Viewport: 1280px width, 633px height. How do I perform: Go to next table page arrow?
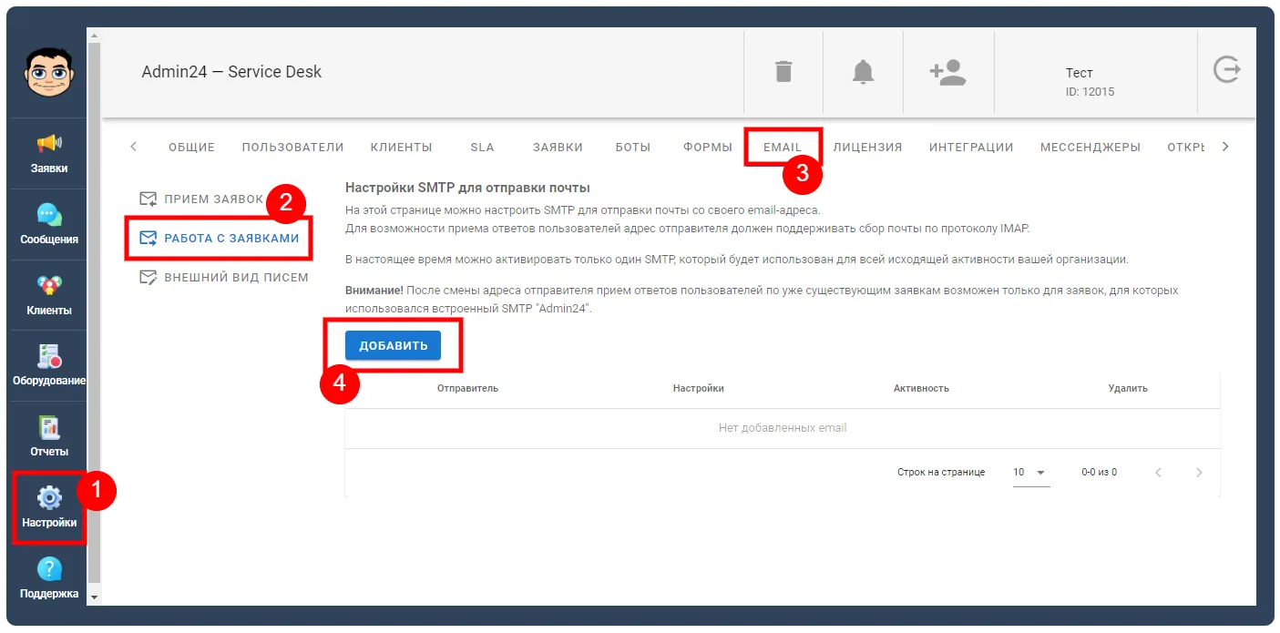(x=1199, y=473)
